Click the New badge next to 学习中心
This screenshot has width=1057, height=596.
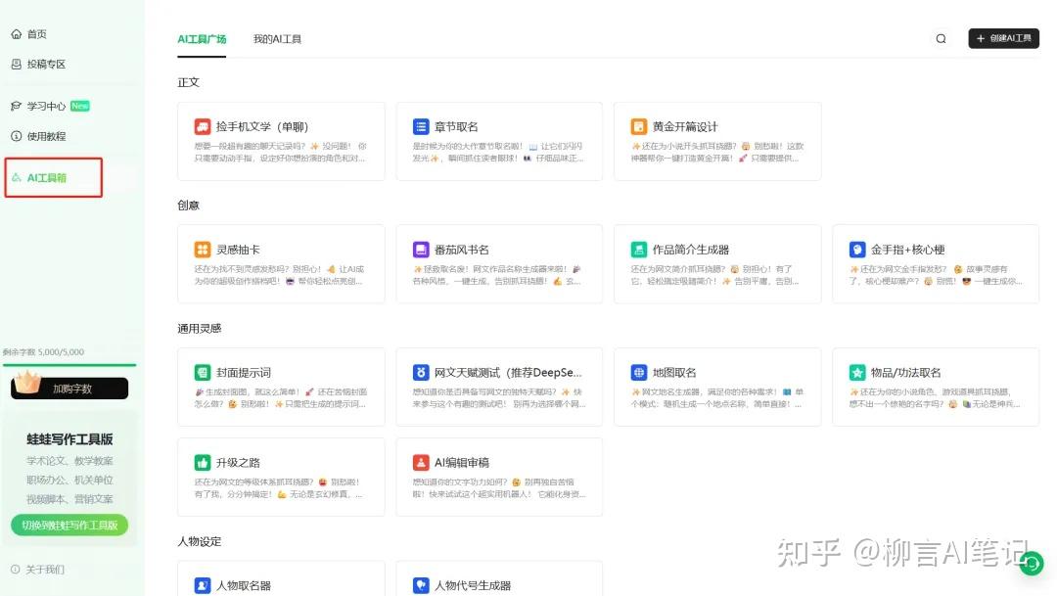click(79, 106)
